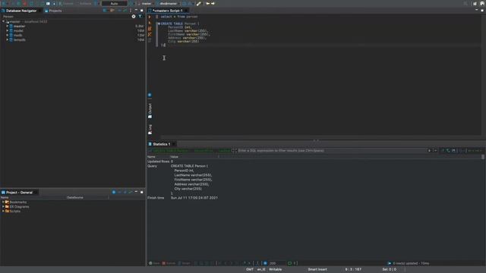Click the 'select * from person' line in editor
486x273 pixels.
coord(179,17)
